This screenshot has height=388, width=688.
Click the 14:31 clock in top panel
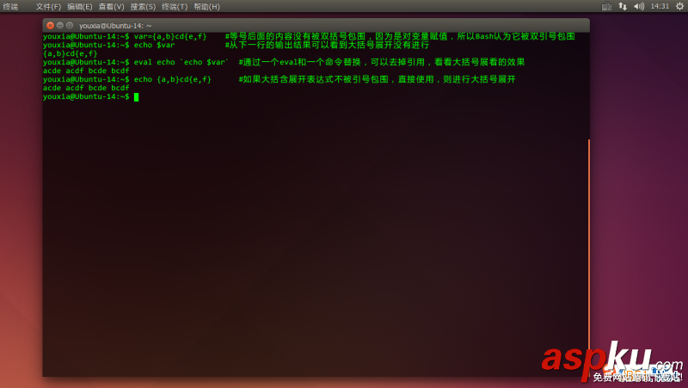(660, 6)
